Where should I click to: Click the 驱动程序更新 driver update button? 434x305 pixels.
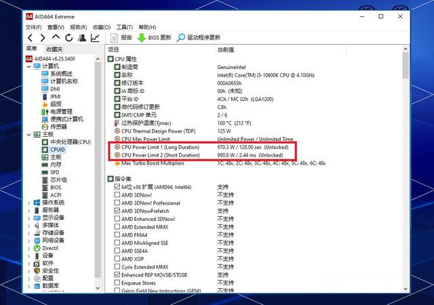(x=199, y=38)
